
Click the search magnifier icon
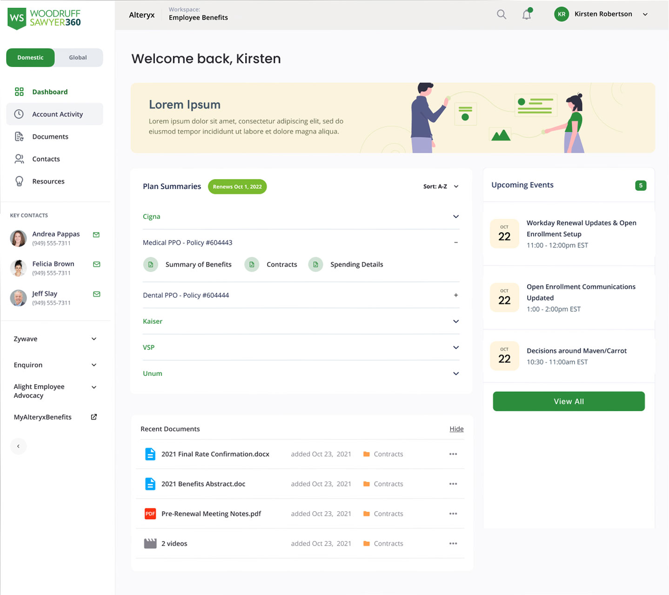click(501, 14)
